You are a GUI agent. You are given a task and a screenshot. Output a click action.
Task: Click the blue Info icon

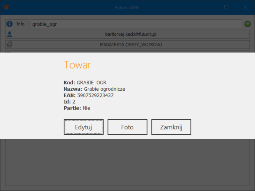click(x=10, y=24)
